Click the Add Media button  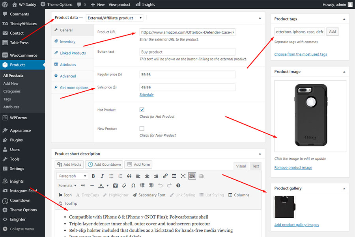click(x=69, y=165)
